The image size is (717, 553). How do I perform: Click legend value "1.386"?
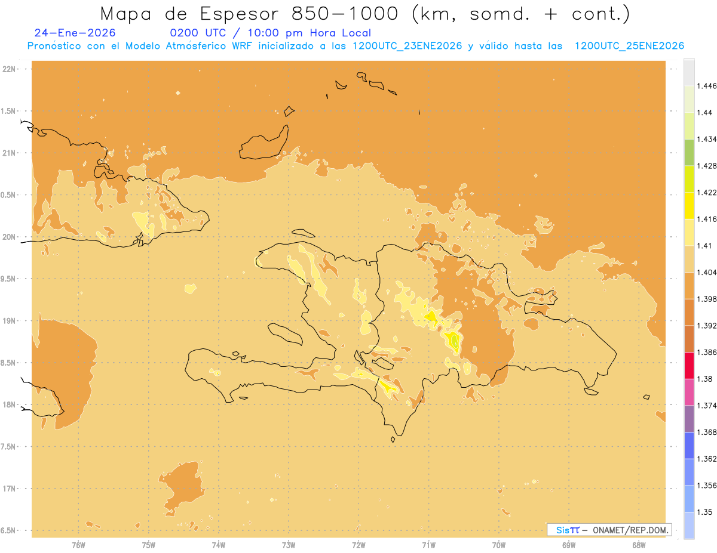click(x=707, y=352)
